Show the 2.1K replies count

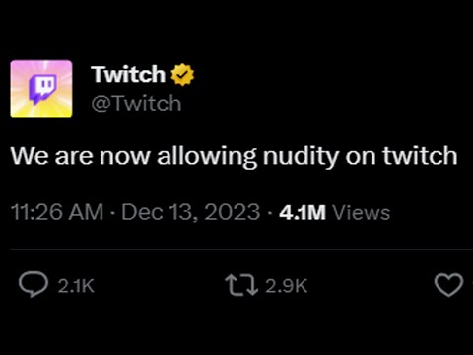coord(76,286)
